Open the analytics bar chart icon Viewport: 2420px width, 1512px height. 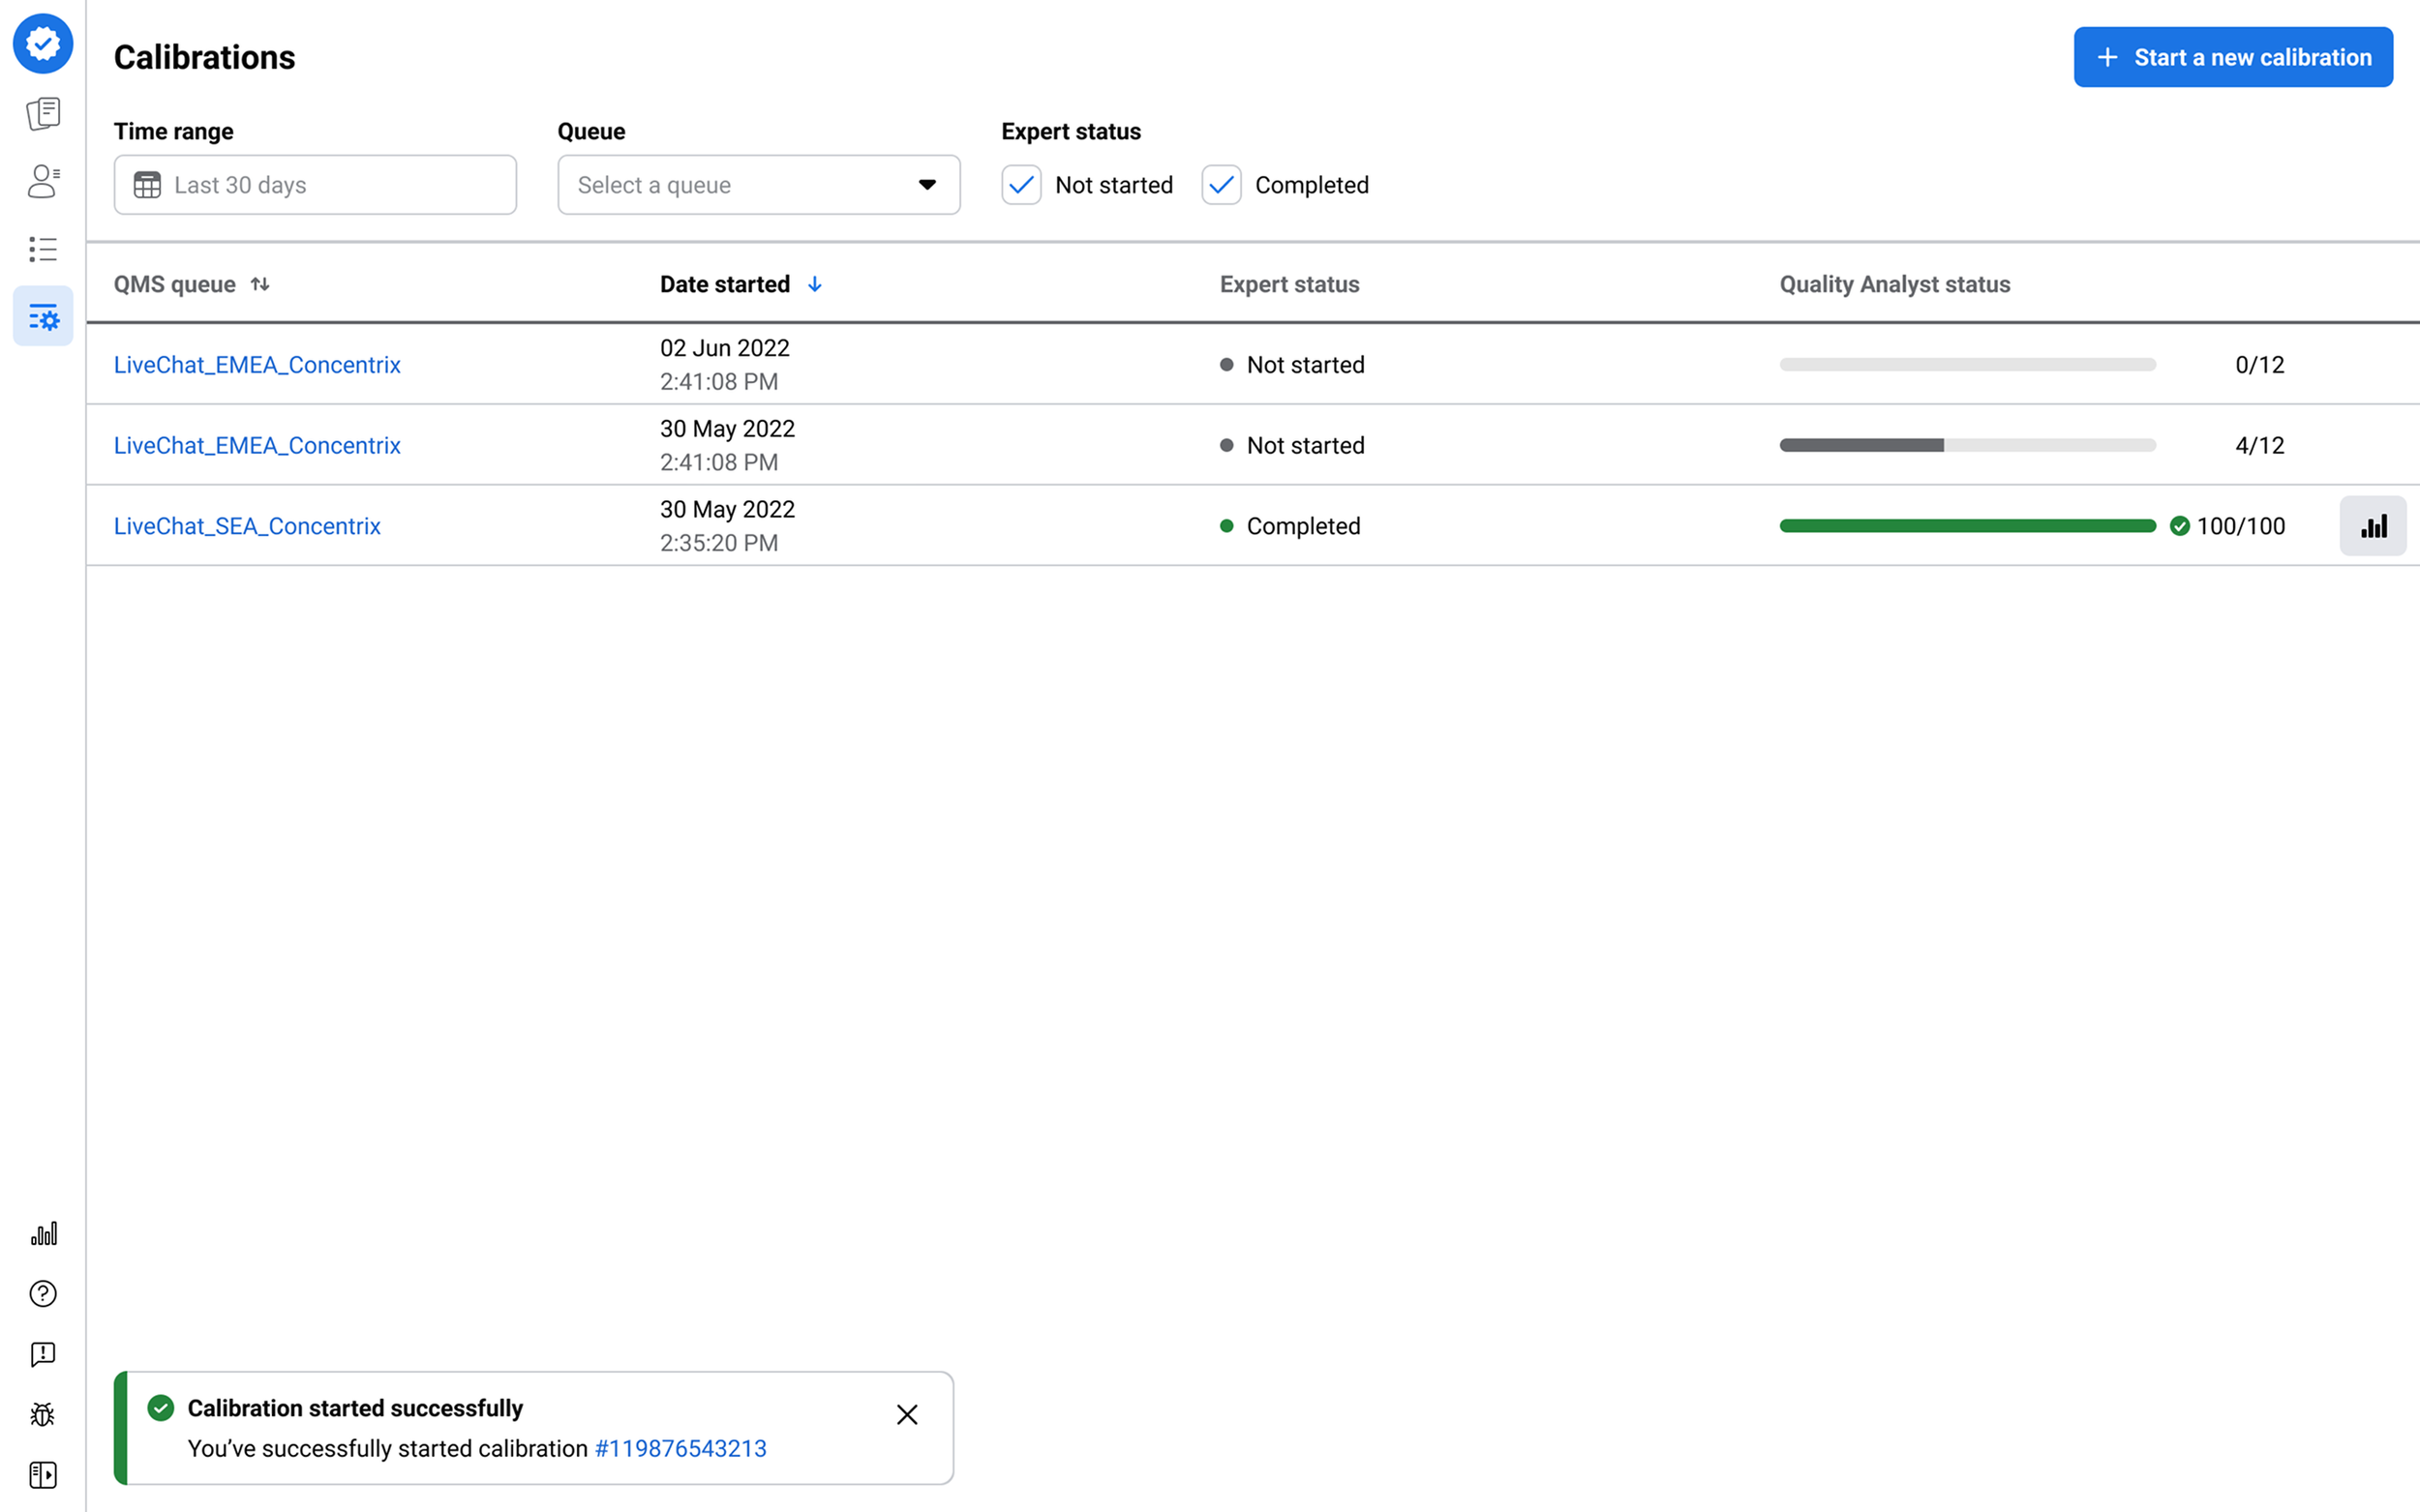click(43, 1233)
